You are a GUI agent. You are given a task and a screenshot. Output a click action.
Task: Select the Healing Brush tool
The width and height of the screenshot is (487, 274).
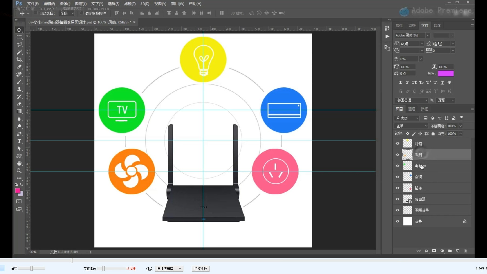click(x=19, y=74)
